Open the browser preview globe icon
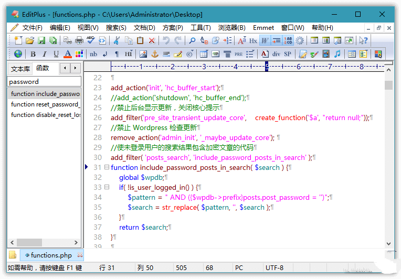The width and height of the screenshot is (401, 279). (18, 54)
